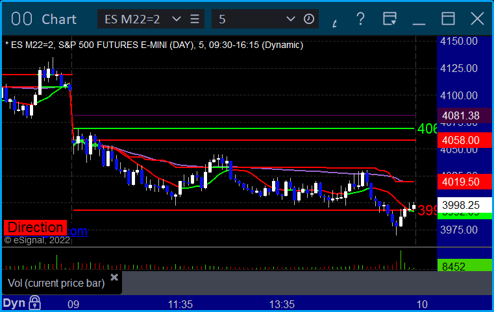This screenshot has width=494, height=312.
Task: Open the symbol list menu icon
Action: pos(195,19)
